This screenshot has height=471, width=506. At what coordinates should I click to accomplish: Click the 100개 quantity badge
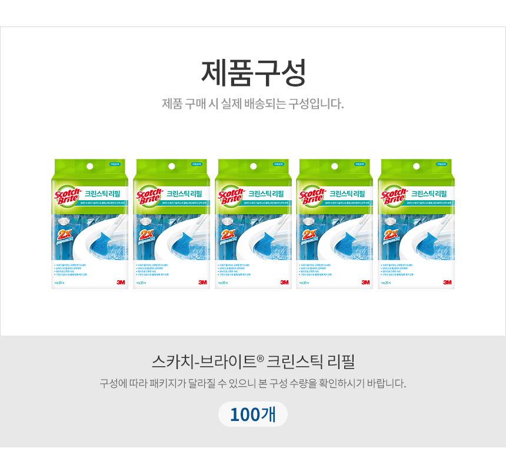[x=252, y=414]
